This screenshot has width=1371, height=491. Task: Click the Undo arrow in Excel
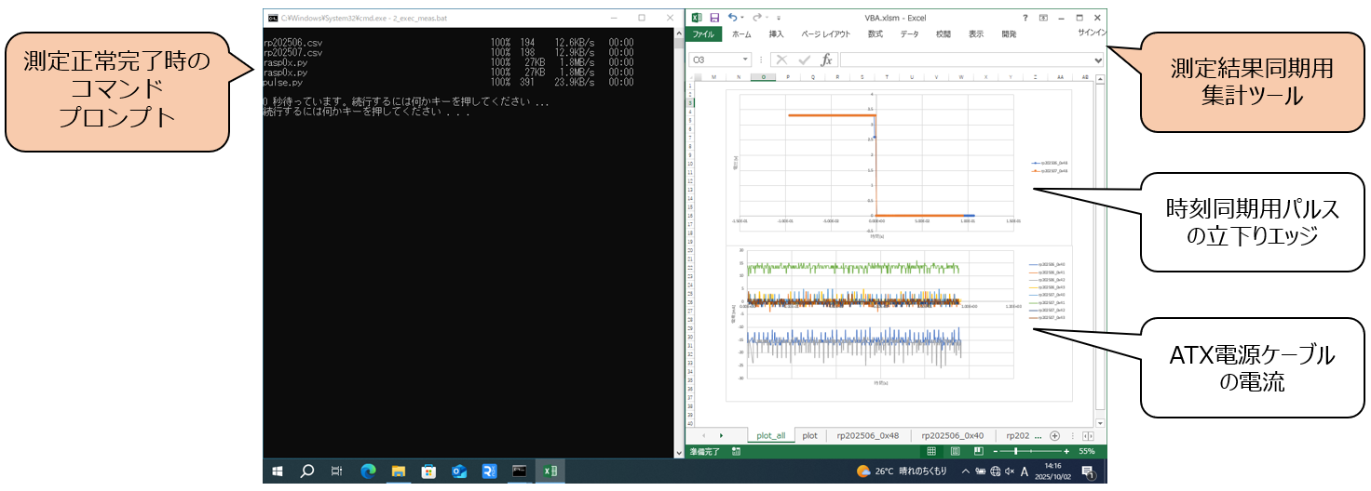pos(732,18)
